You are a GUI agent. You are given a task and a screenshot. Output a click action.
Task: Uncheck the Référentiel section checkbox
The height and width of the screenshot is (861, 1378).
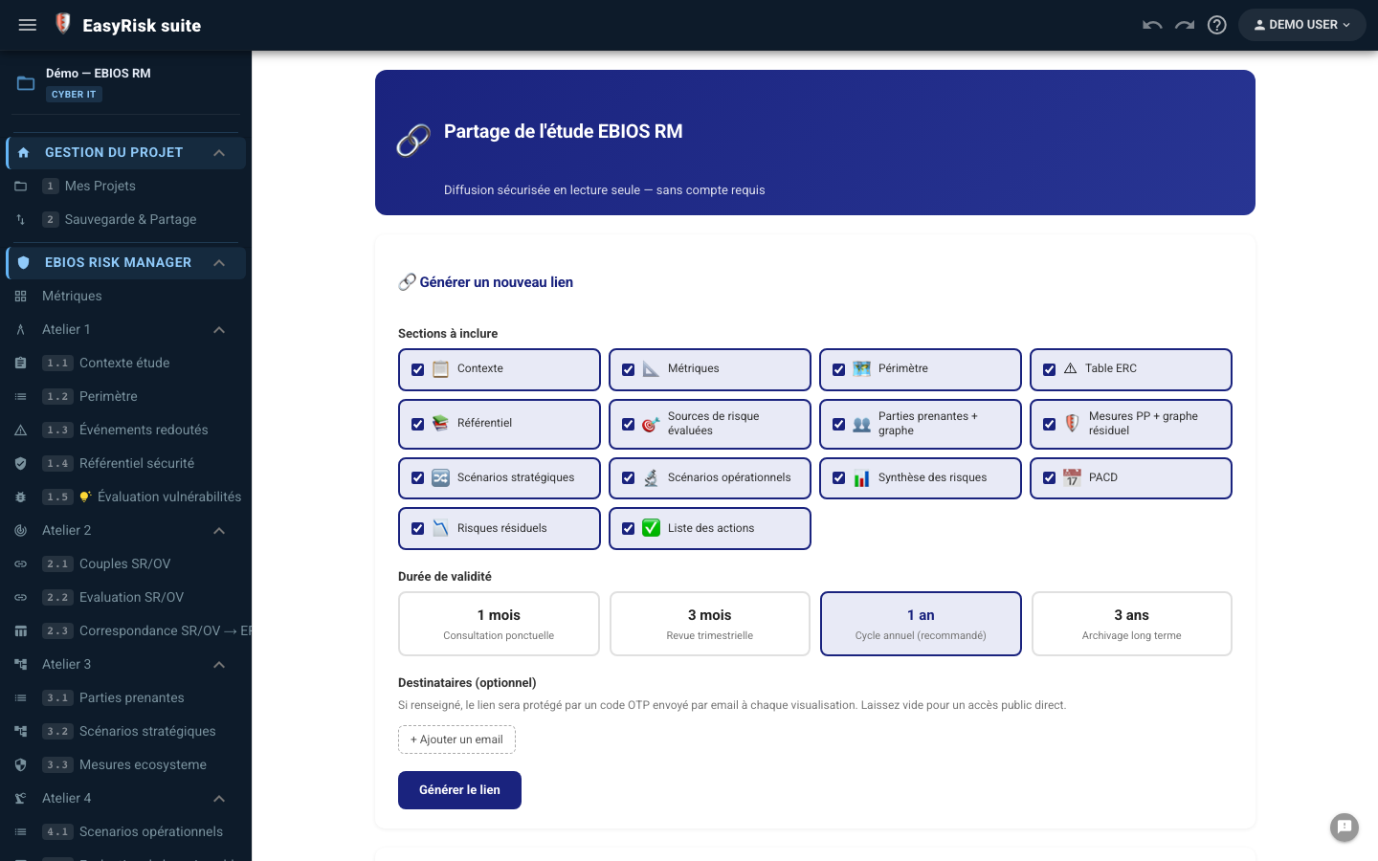[418, 424]
